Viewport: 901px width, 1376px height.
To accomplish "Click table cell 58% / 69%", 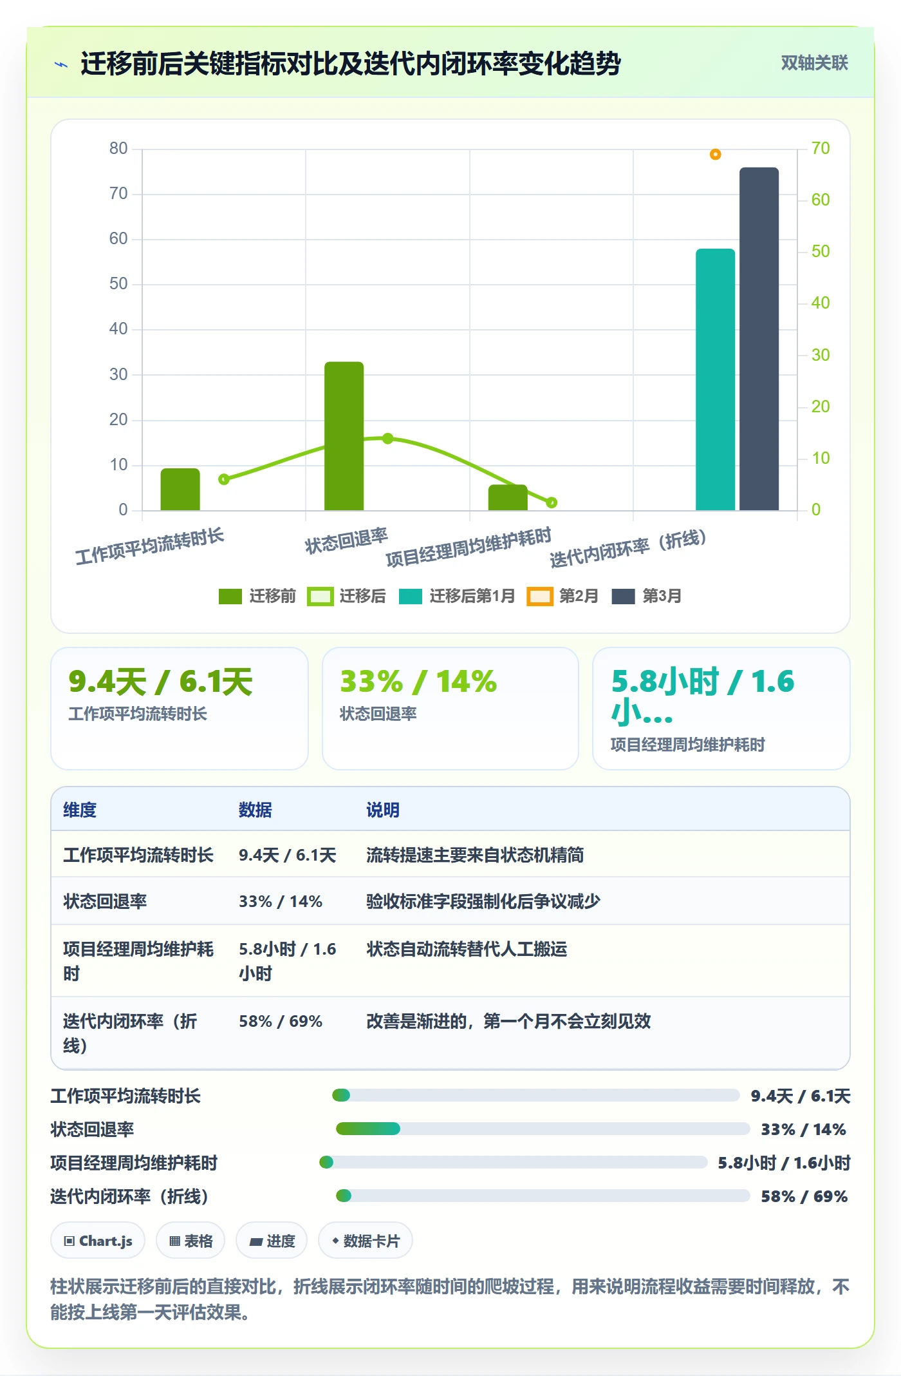I will [x=281, y=1021].
